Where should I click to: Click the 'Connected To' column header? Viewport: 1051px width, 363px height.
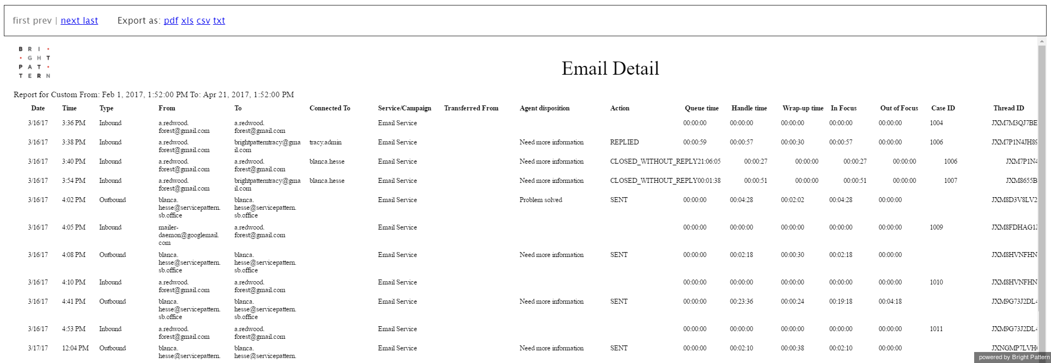[x=330, y=108]
